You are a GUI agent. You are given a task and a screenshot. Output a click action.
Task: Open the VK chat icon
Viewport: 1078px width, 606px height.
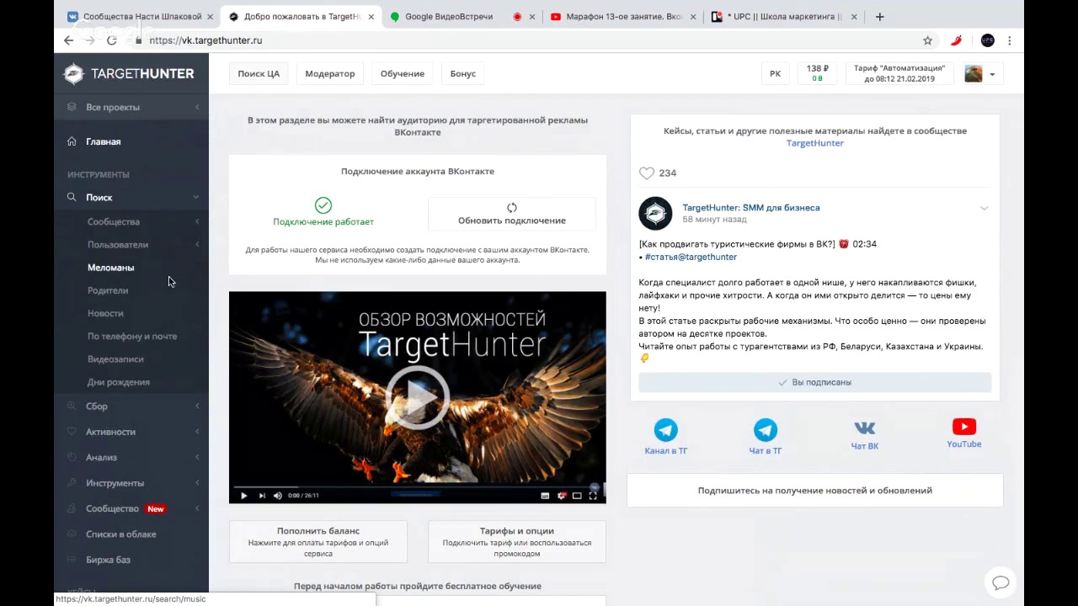coord(865,428)
